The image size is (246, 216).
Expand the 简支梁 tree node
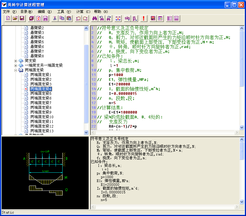(16, 61)
